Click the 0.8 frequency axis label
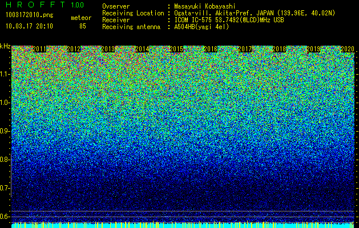The height and width of the screenshot is (228, 359). point(5,160)
